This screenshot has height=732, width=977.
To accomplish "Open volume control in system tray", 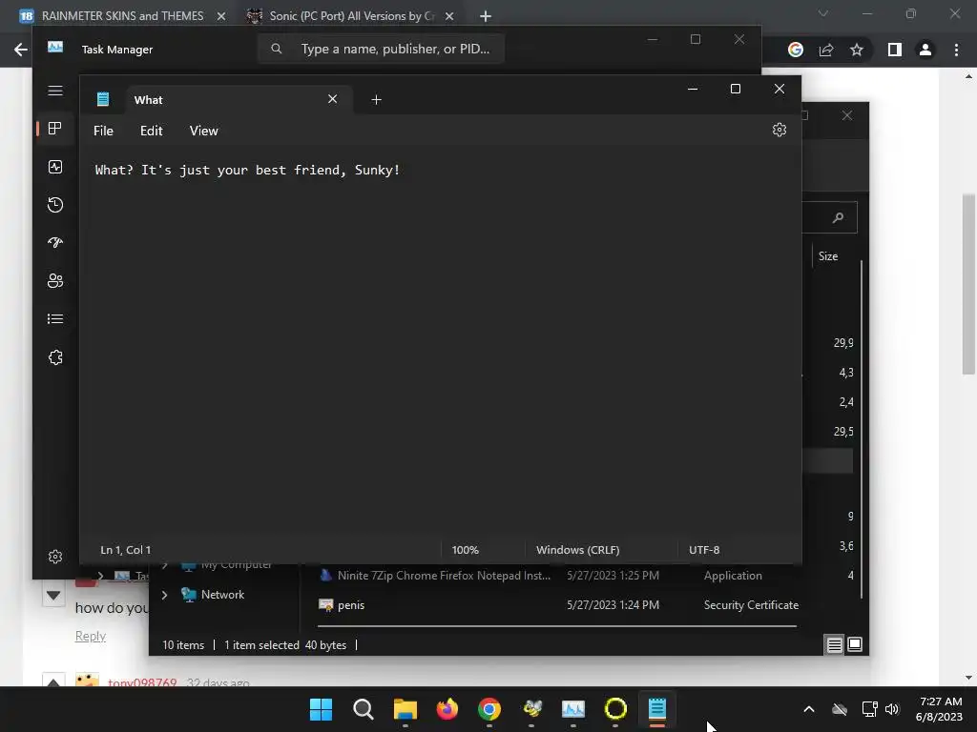I will point(892,709).
